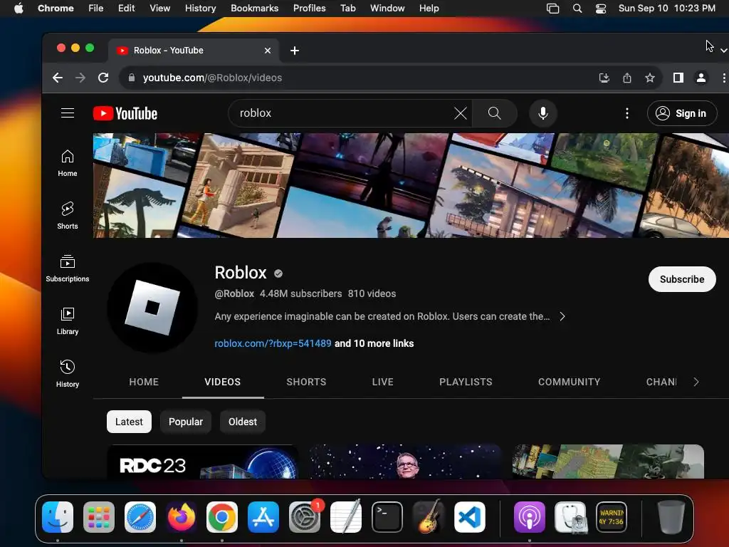
Task: Open Shorts from the sidebar
Action: coord(68,215)
